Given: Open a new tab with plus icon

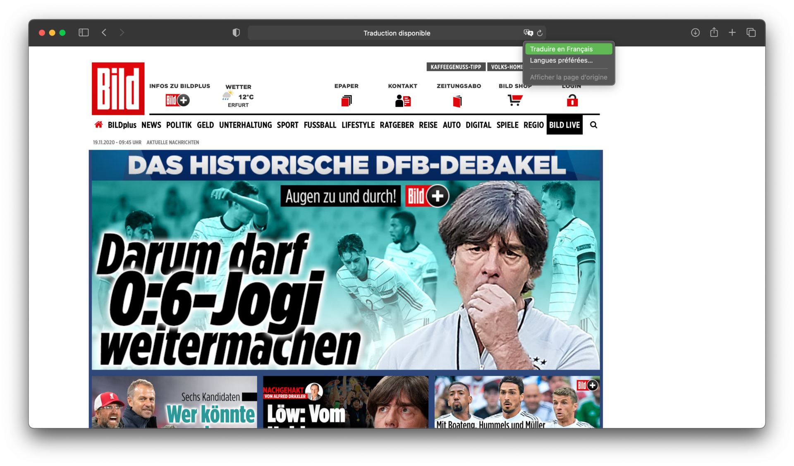Looking at the screenshot, I should click(732, 33).
